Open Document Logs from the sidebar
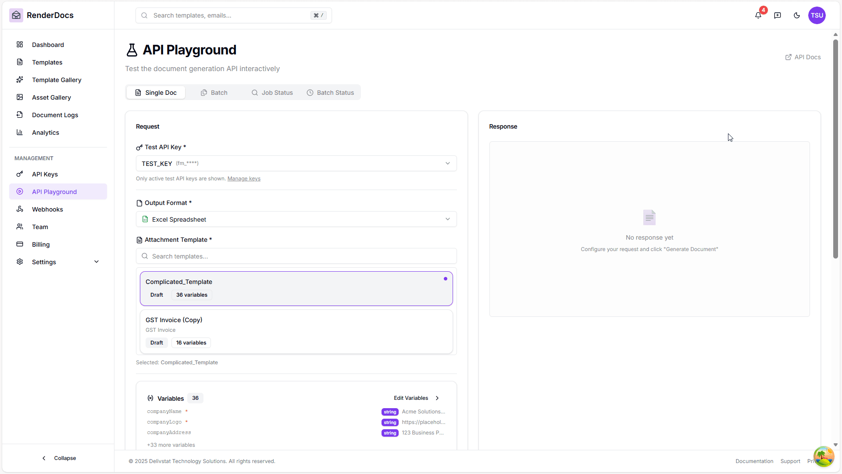This screenshot has height=474, width=842. [55, 115]
